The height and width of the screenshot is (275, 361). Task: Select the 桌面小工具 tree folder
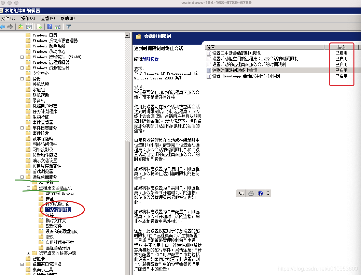[43, 270]
